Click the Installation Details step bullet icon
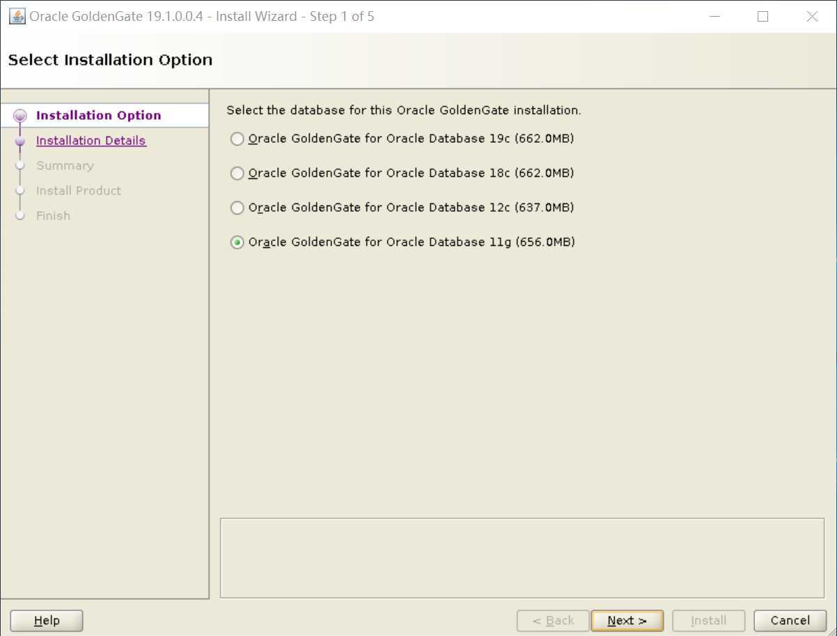Screen dimensions: 837x636 click(20, 141)
